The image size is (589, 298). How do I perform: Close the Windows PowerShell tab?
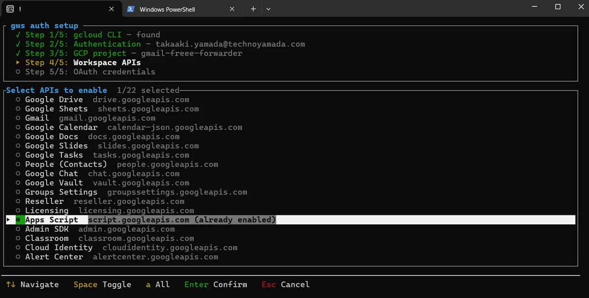click(233, 9)
